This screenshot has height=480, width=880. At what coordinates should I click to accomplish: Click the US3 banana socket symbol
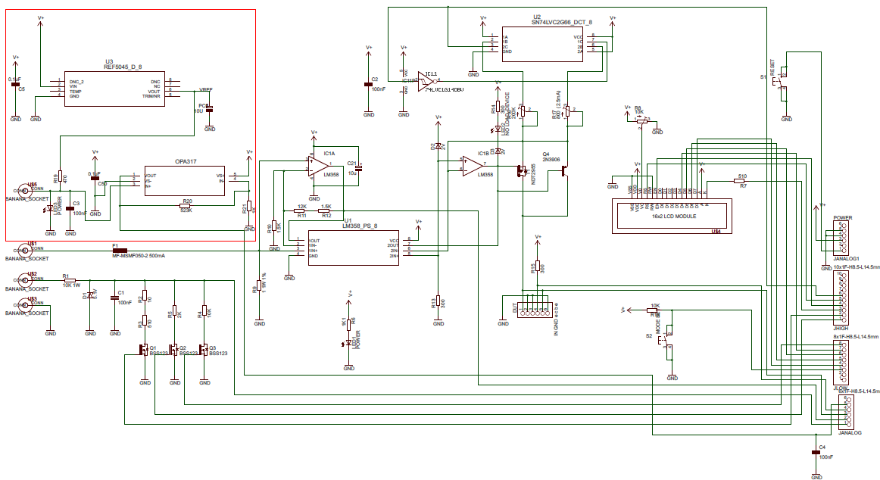point(25,305)
